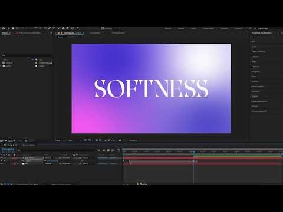Image resolution: width=283 pixels, height=212 pixels.
Task: Click the Delete trash icon in Project panel
Action: click(26, 141)
